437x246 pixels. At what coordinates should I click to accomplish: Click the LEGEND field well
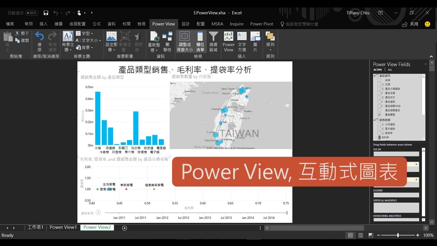(x=396, y=195)
